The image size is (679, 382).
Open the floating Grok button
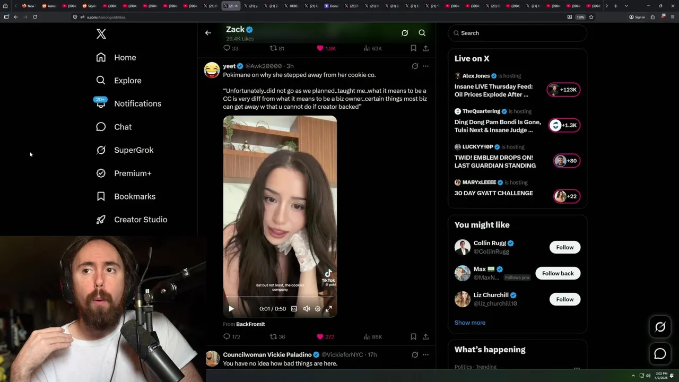(x=660, y=327)
